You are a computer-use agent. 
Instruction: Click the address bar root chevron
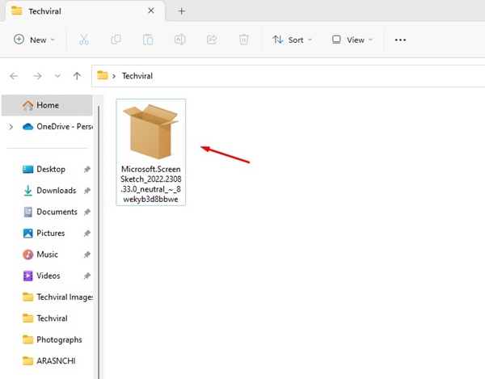tap(114, 76)
